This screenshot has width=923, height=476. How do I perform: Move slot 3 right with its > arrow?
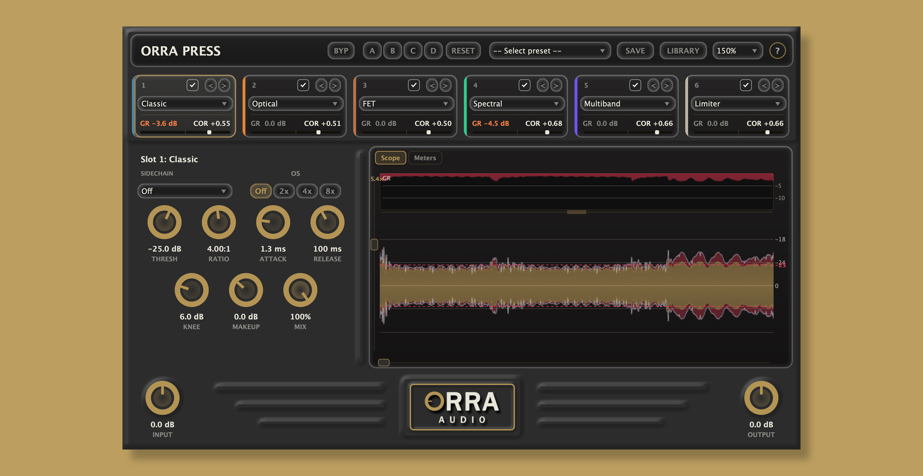click(x=445, y=86)
